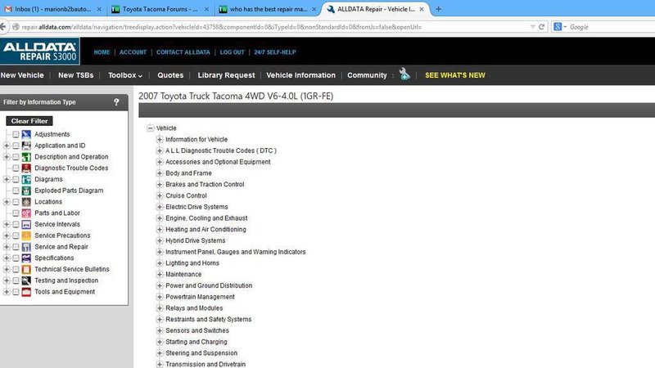Click the CONTACT ALLDATA link

click(x=183, y=52)
